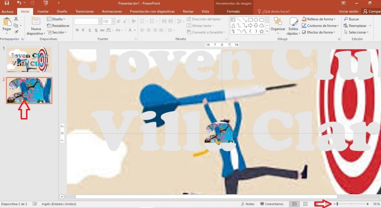This screenshot has height=208, width=381.
Task: Open the undo history dropdown arrow
Action: pos(24,3)
